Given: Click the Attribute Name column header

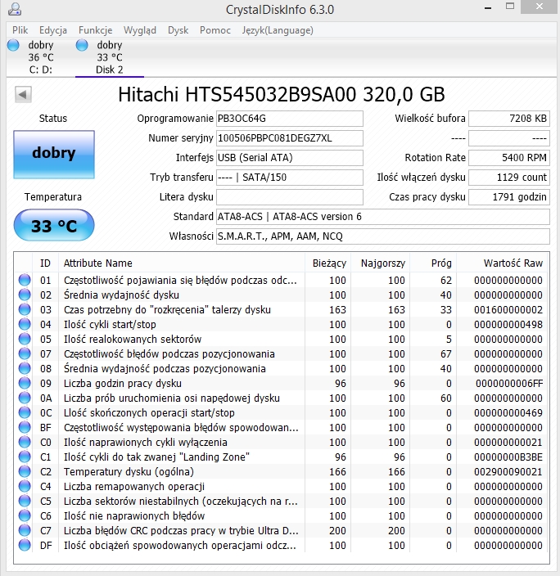Looking at the screenshot, I should (182, 263).
